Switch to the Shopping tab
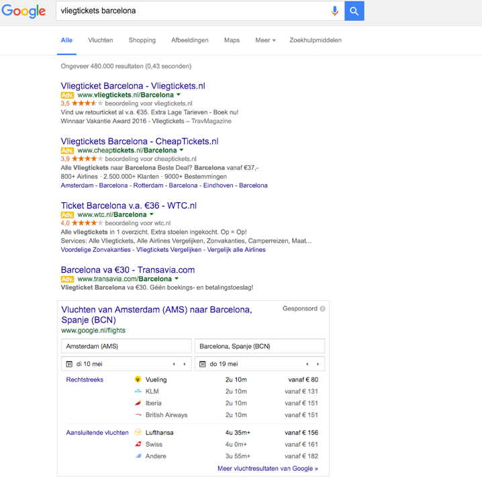The image size is (482, 481). (x=142, y=40)
